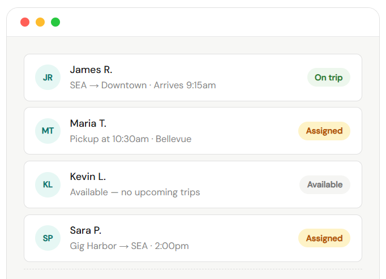Screen dimensions: 386x279
Task: Click the MT avatar icon
Action: pos(48,131)
